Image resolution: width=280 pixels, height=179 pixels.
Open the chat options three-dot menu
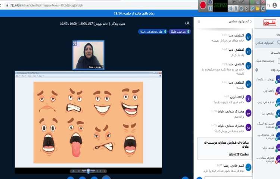tap(199, 22)
